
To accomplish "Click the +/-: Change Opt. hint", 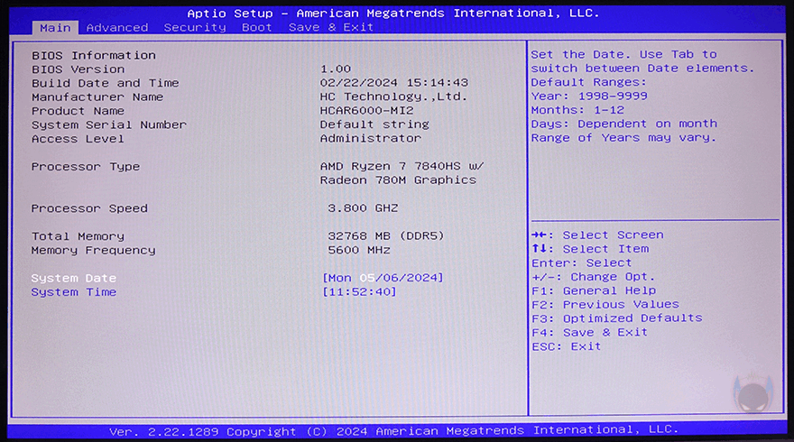I will click(x=594, y=277).
